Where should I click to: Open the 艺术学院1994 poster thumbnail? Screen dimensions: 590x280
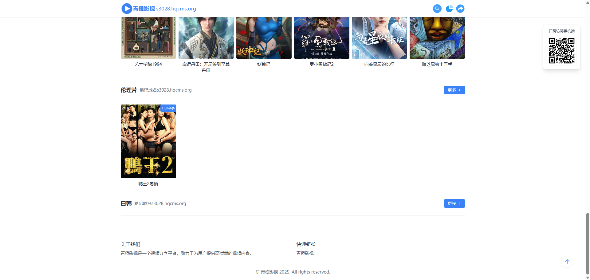148,38
